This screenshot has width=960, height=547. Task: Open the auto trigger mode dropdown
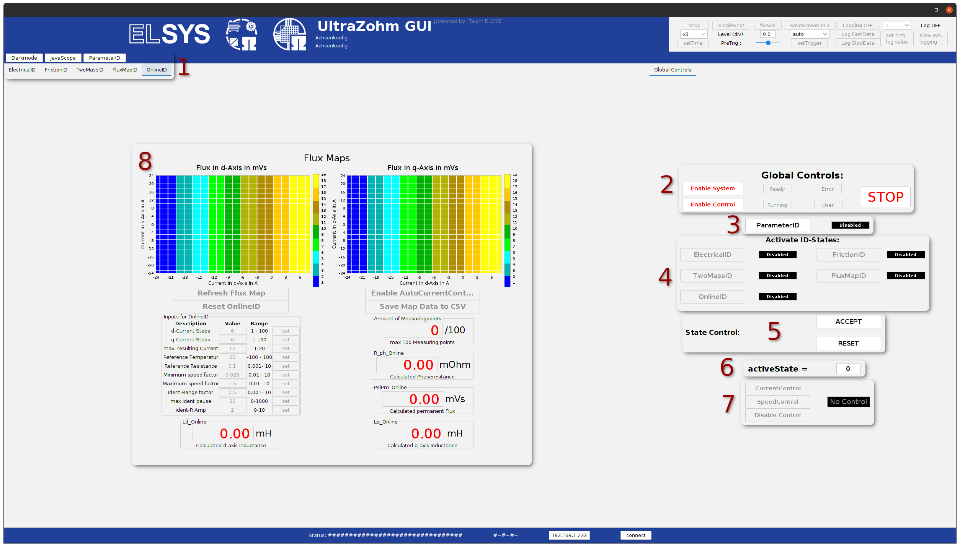[809, 34]
